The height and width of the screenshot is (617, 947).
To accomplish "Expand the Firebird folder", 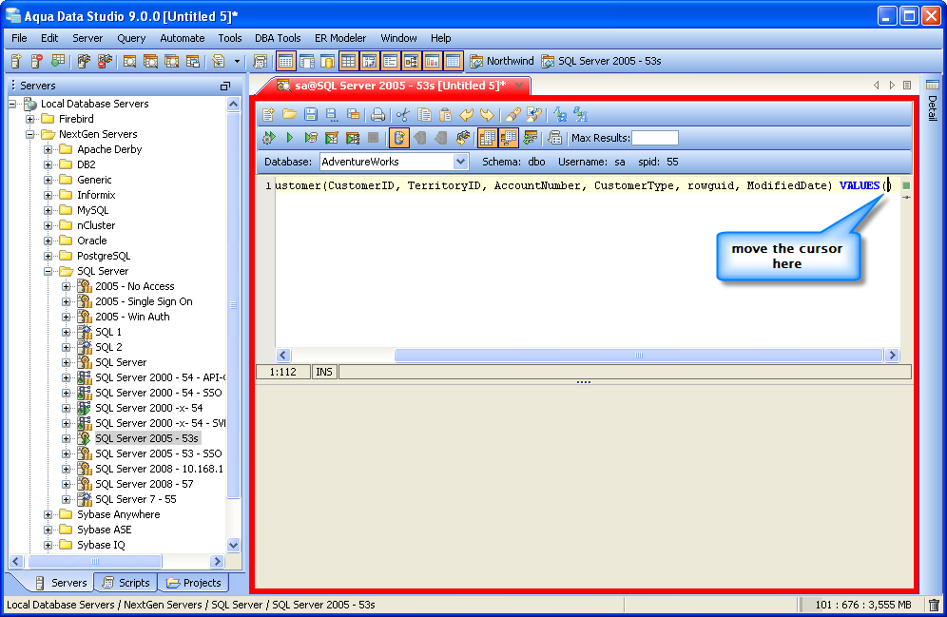I will pos(29,119).
